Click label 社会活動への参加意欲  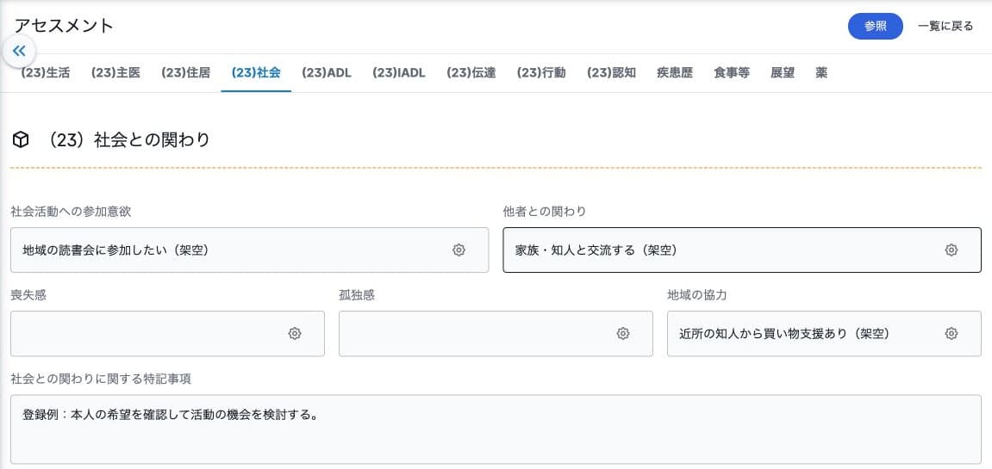click(x=71, y=212)
